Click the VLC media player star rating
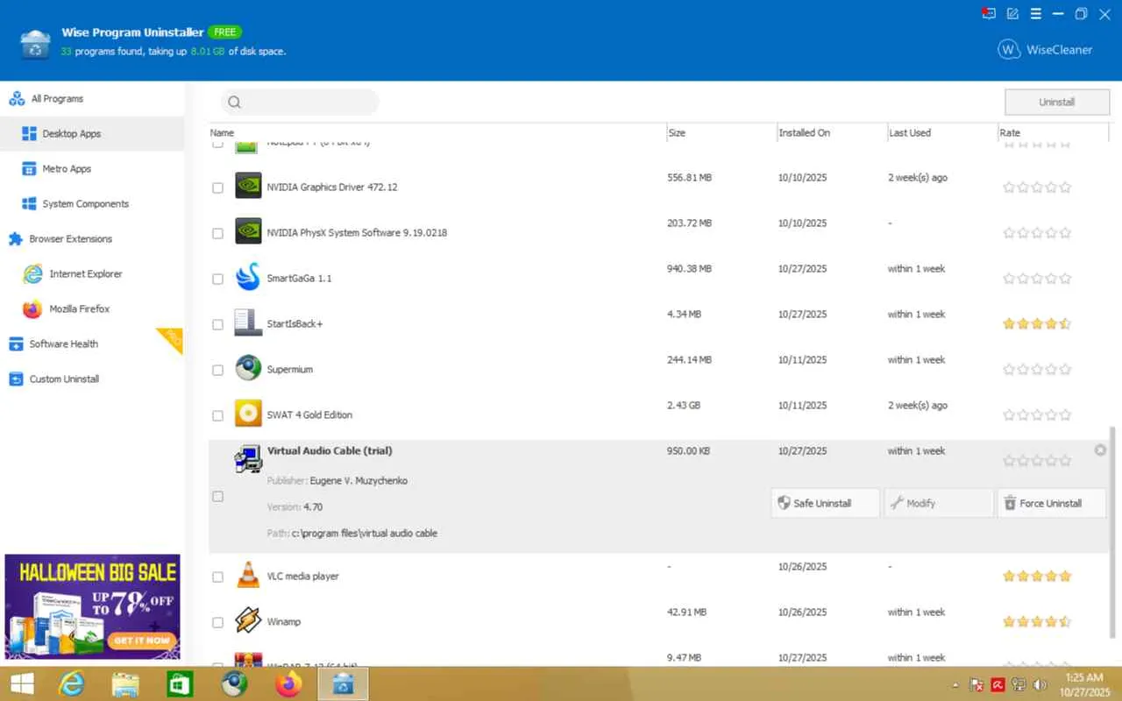This screenshot has height=701, width=1122. point(1037,577)
